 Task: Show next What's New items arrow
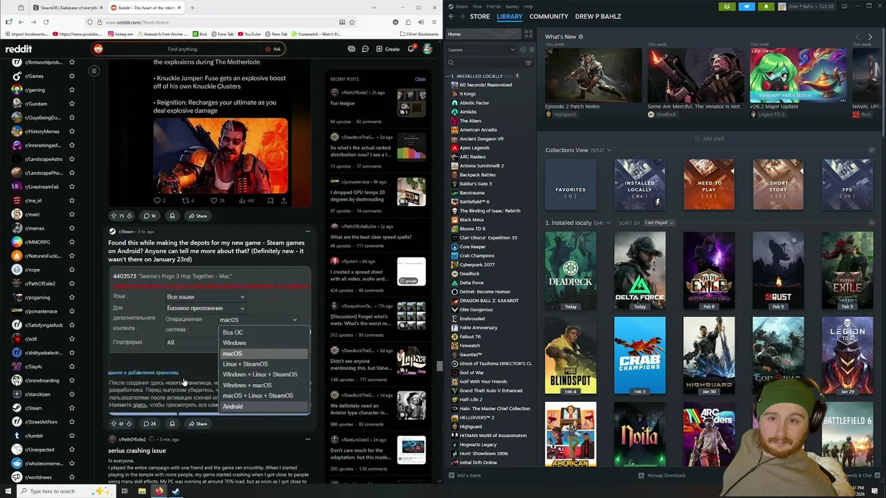(870, 37)
